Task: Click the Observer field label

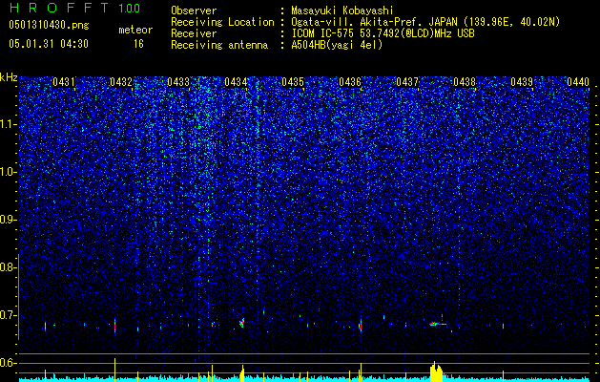Action: [x=194, y=11]
